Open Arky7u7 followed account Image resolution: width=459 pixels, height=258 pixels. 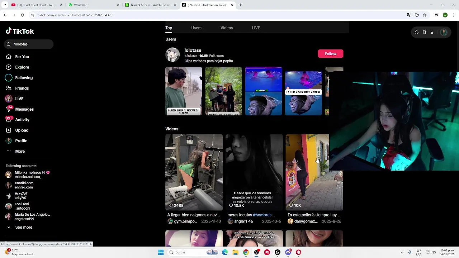pos(16,196)
